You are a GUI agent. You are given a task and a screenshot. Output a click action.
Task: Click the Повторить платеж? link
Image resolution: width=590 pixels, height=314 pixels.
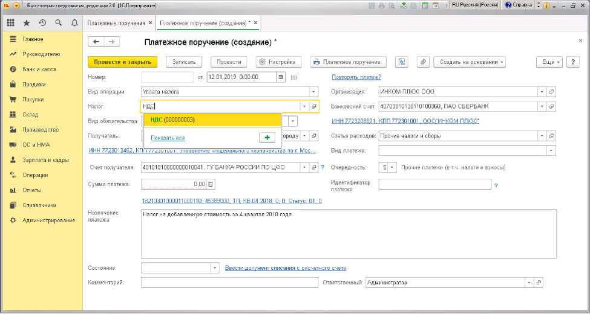[356, 77]
